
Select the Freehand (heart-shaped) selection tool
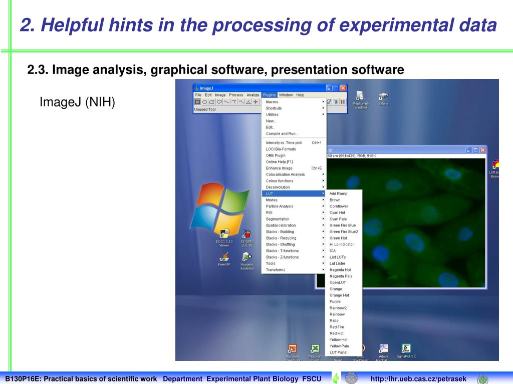219,102
